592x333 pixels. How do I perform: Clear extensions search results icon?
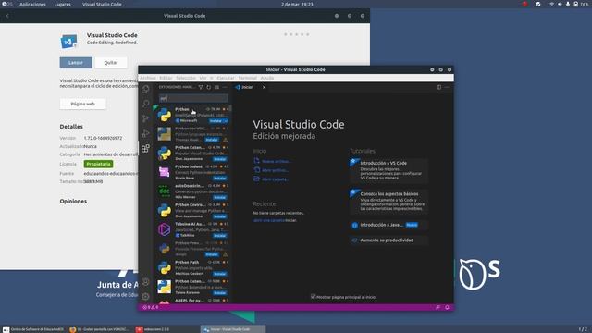[216, 87]
